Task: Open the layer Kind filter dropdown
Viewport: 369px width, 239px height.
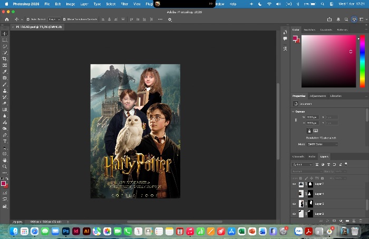Action: pyautogui.click(x=302, y=164)
